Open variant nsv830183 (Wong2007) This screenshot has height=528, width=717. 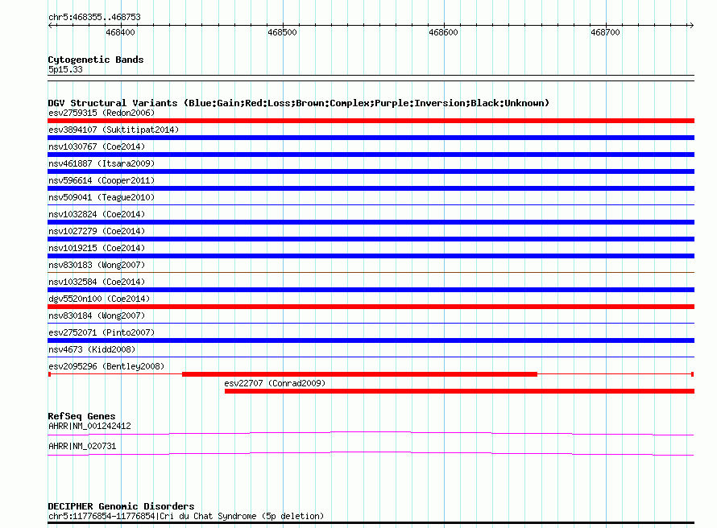(x=97, y=265)
